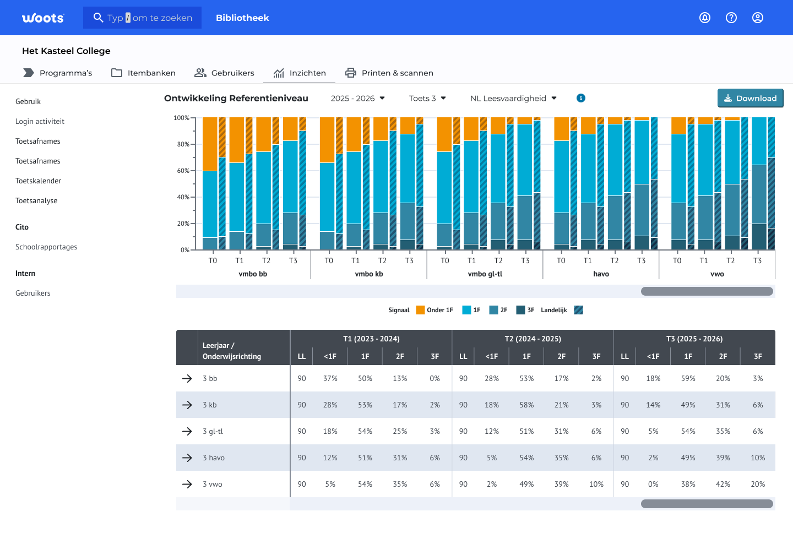Click the Download button
Image resolution: width=793 pixels, height=544 pixels.
click(x=750, y=98)
